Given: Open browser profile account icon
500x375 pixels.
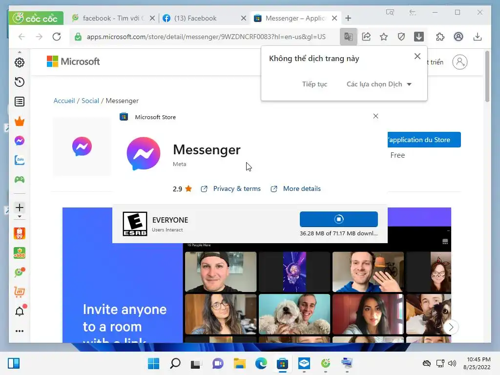Looking at the screenshot, I should [458, 37].
